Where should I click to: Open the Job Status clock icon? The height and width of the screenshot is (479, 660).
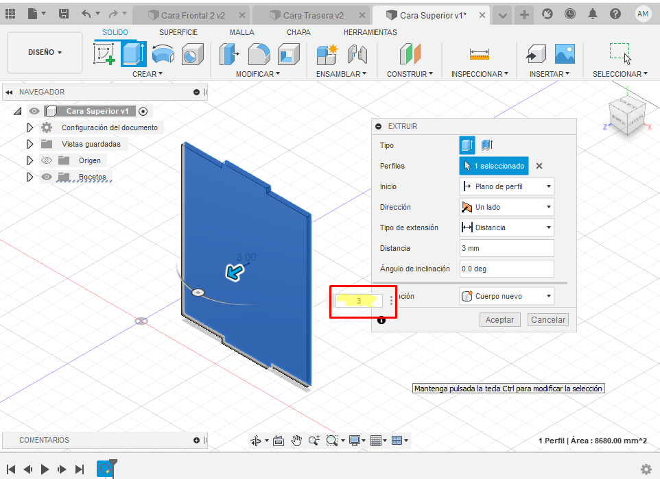(x=570, y=14)
